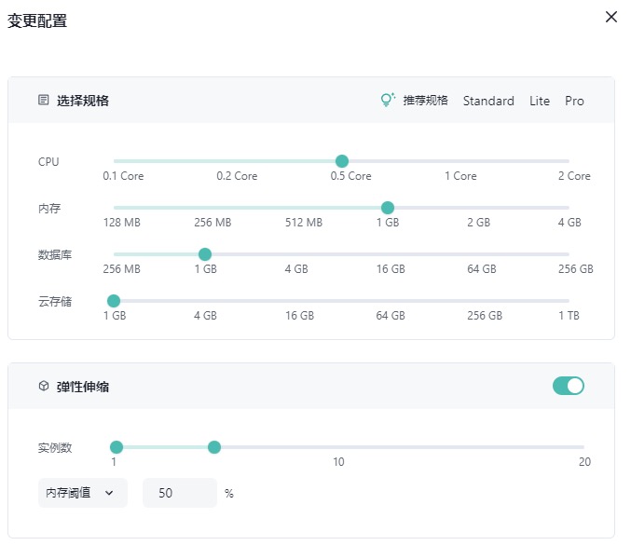Select the Lite recommended spec

coord(540,101)
